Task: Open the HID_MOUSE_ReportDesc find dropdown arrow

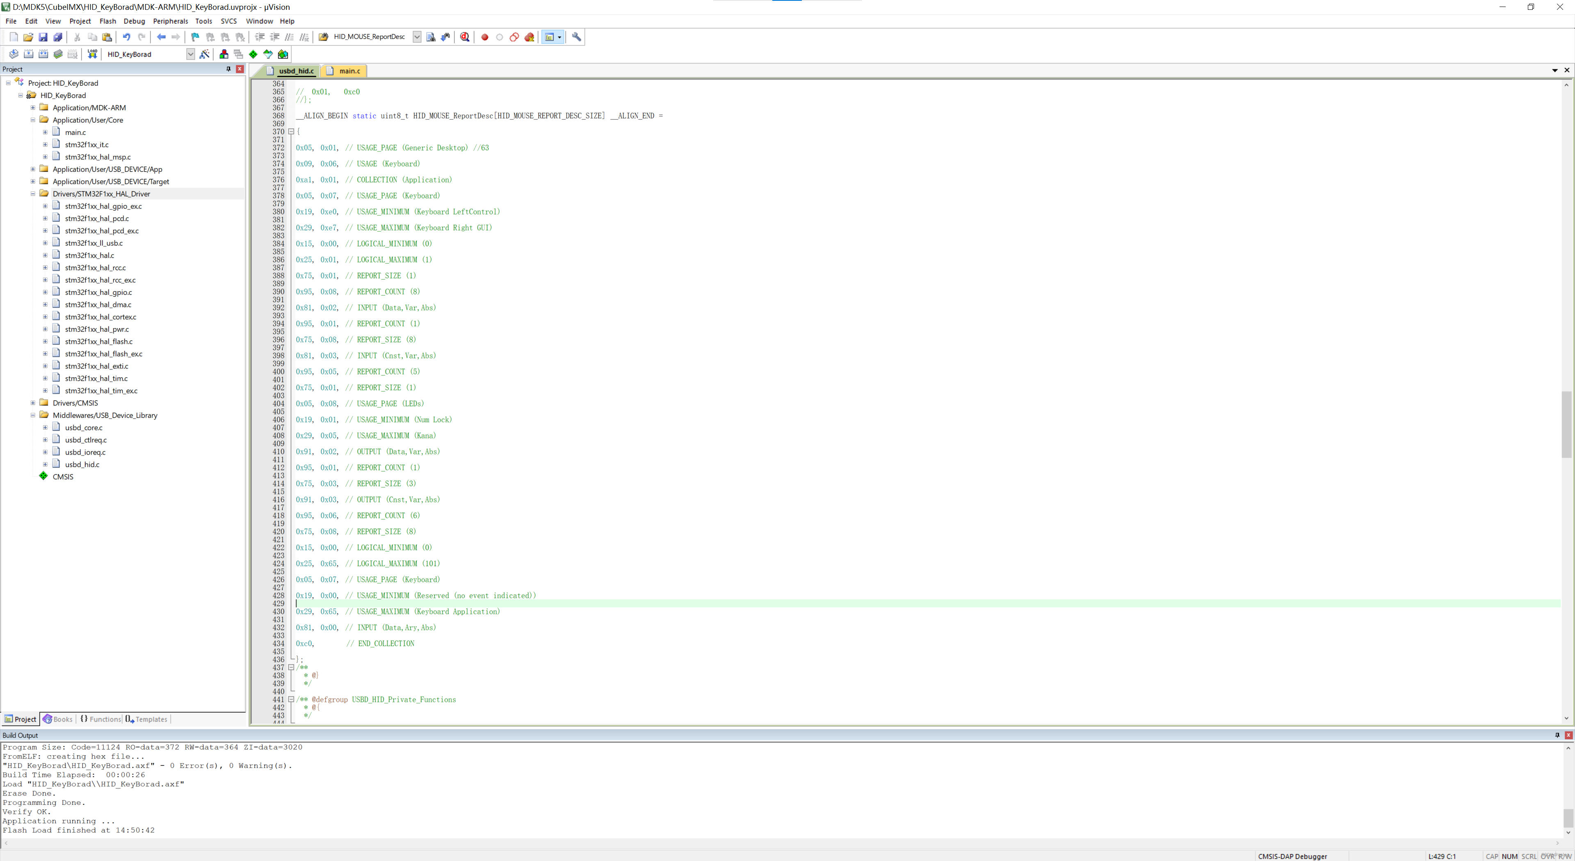Action: 417,37
